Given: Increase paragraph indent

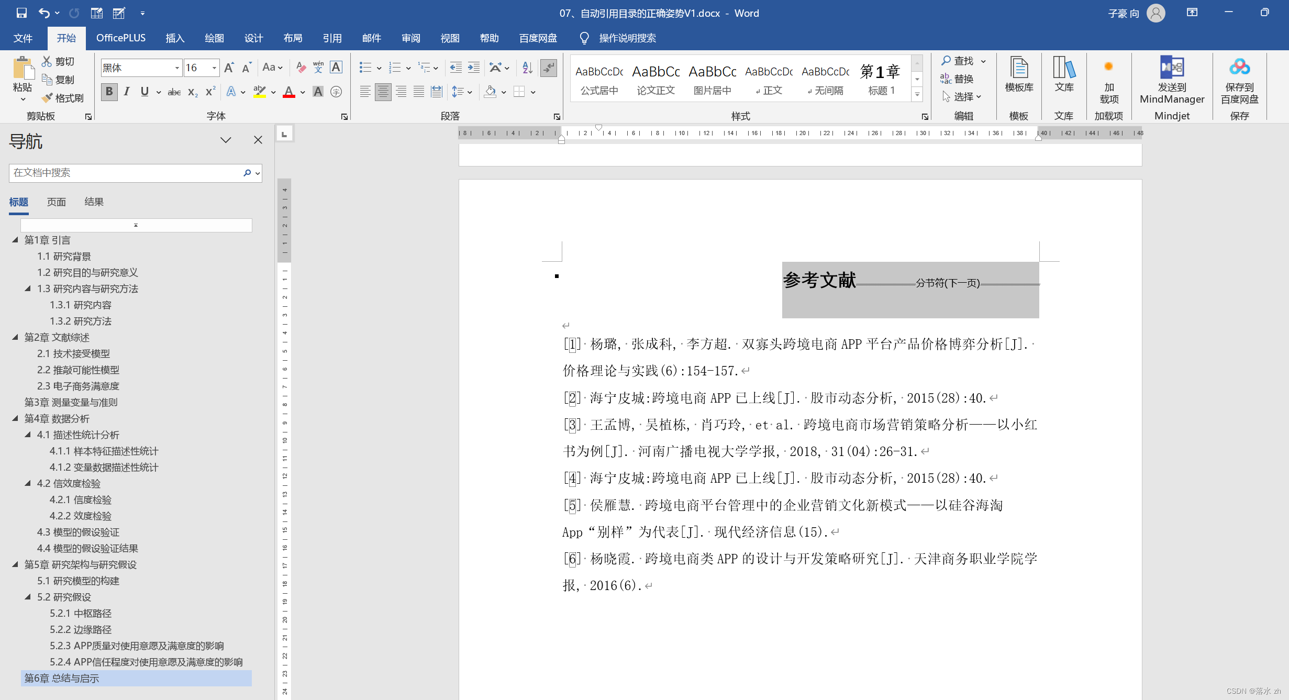Looking at the screenshot, I should point(474,68).
